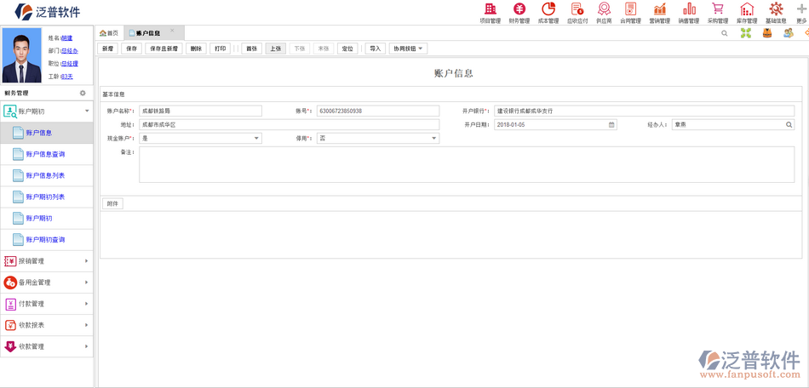Click into the 备注 text area
The image size is (809, 388).
click(466, 164)
